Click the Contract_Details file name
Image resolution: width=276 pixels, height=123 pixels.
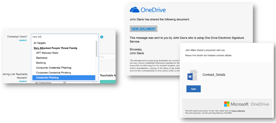coord(214,75)
